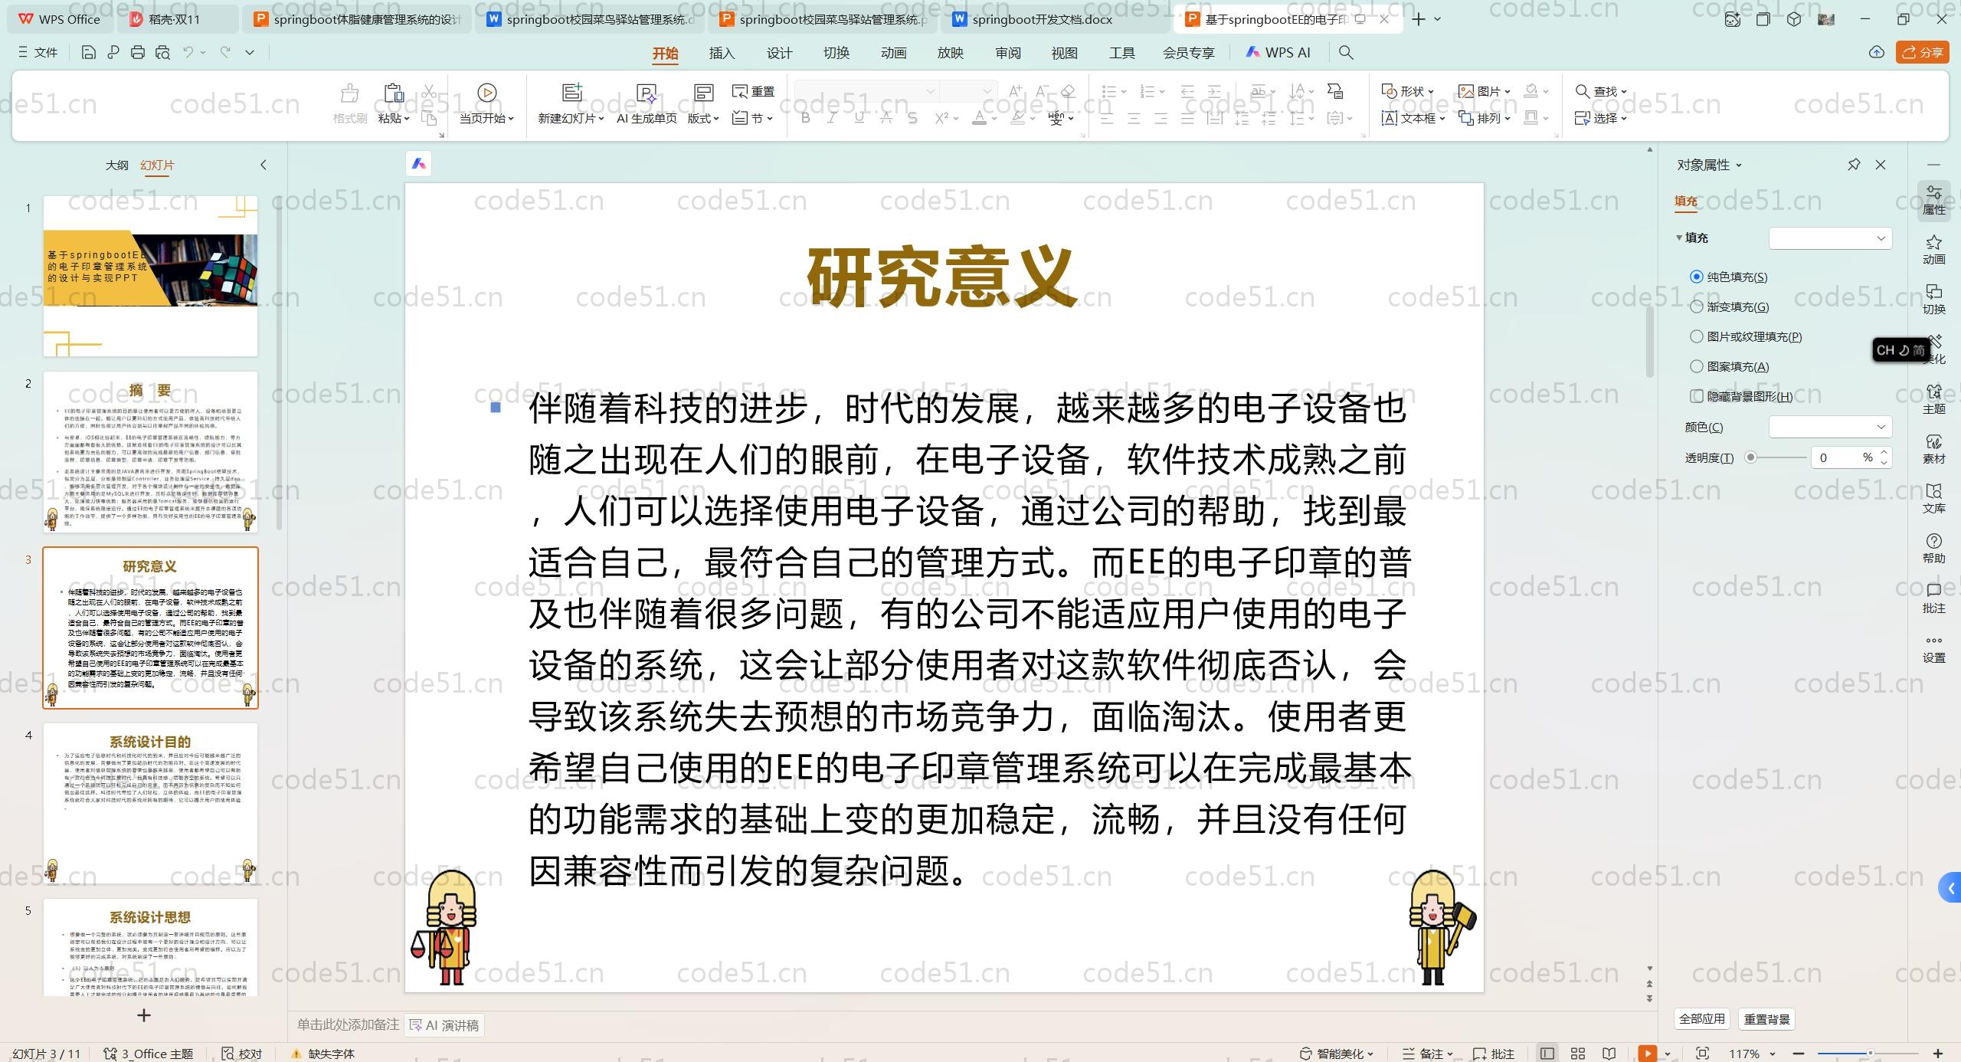
Task: Switch to slide sorter view in status bar
Action: pyautogui.click(x=1577, y=1054)
